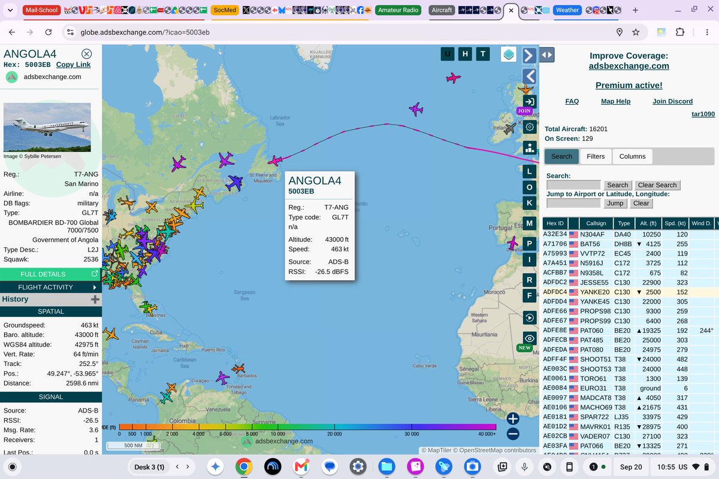This screenshot has height=479, width=719.
Task: Open the tar1090 link
Action: tap(703, 114)
